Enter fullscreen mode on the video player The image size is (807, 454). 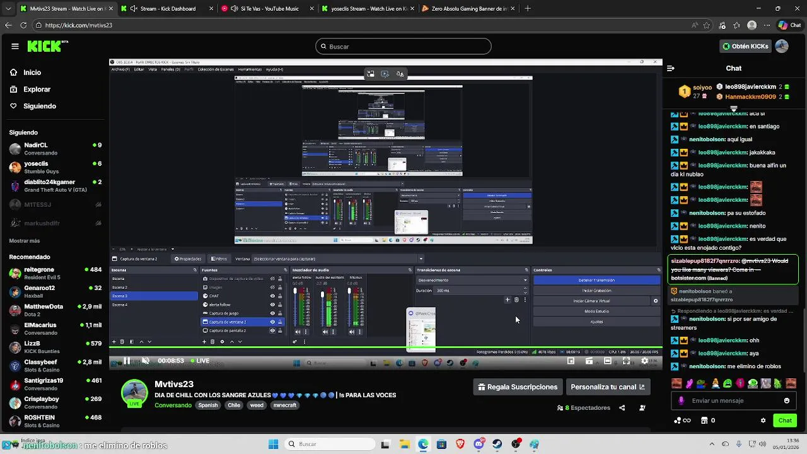[x=626, y=361]
